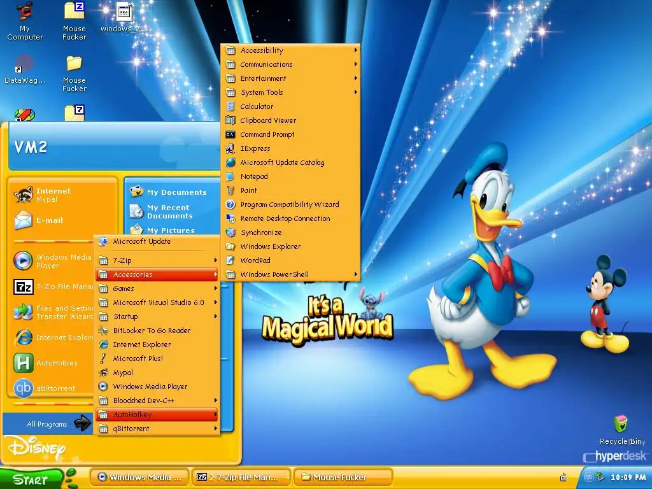Open My Computer desktop icon
The image size is (652, 489).
point(25,11)
